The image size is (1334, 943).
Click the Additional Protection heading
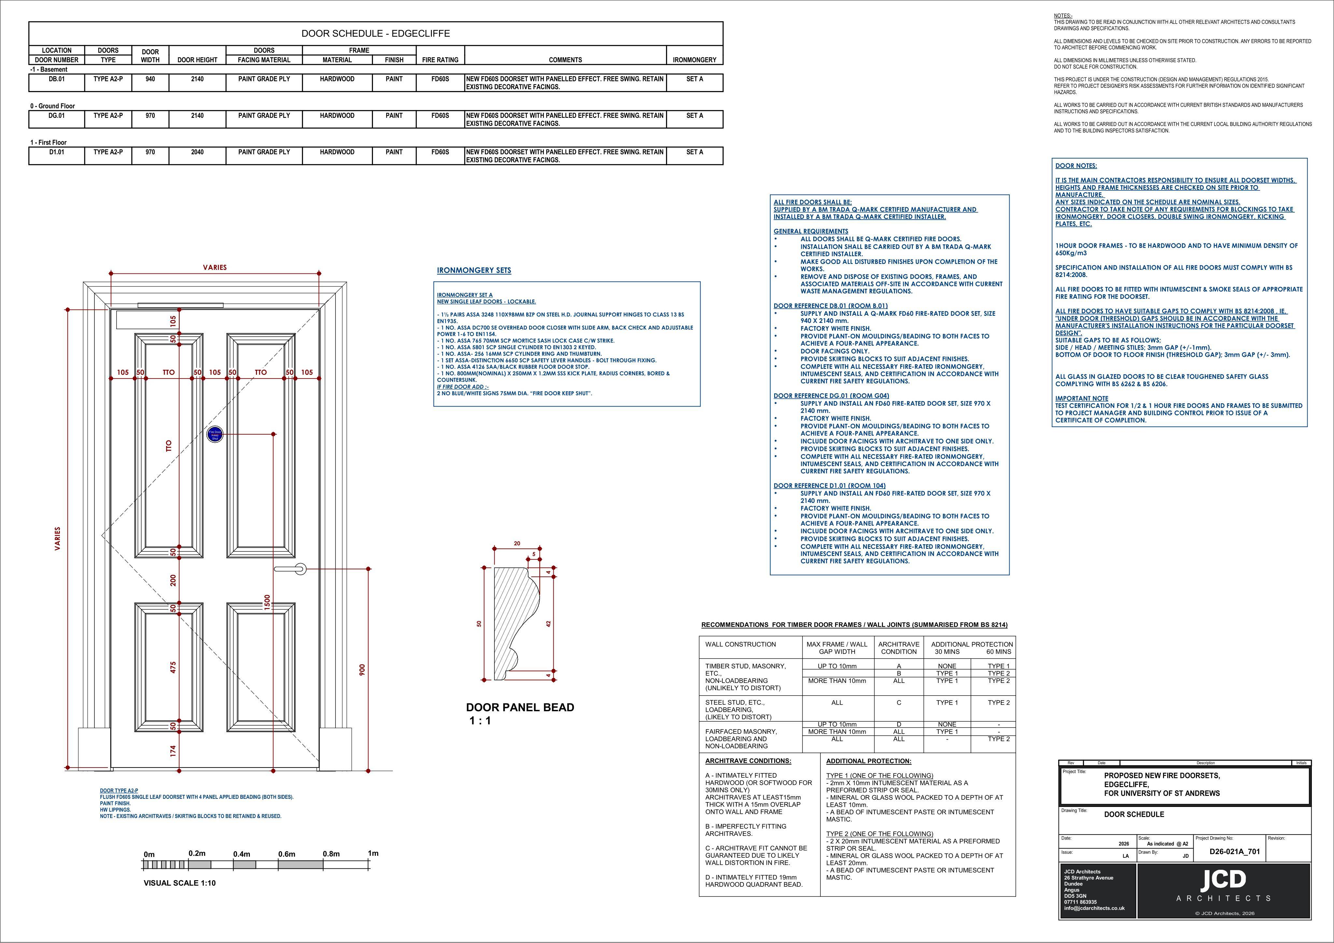pos(869,761)
